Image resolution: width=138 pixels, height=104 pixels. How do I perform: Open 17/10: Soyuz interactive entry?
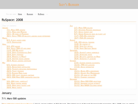click(84, 67)
